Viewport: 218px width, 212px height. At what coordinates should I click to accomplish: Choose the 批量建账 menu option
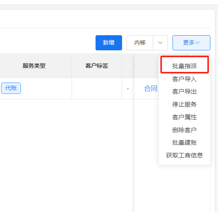(185, 143)
